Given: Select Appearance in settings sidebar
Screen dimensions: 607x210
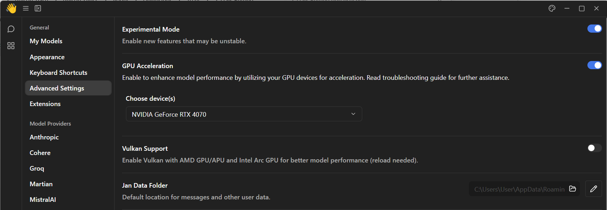Looking at the screenshot, I should (x=47, y=57).
